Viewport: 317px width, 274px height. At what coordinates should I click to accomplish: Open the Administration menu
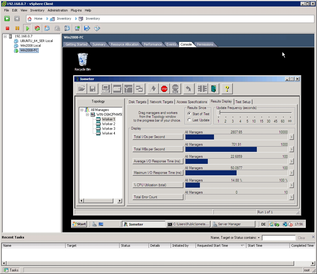(x=58, y=10)
